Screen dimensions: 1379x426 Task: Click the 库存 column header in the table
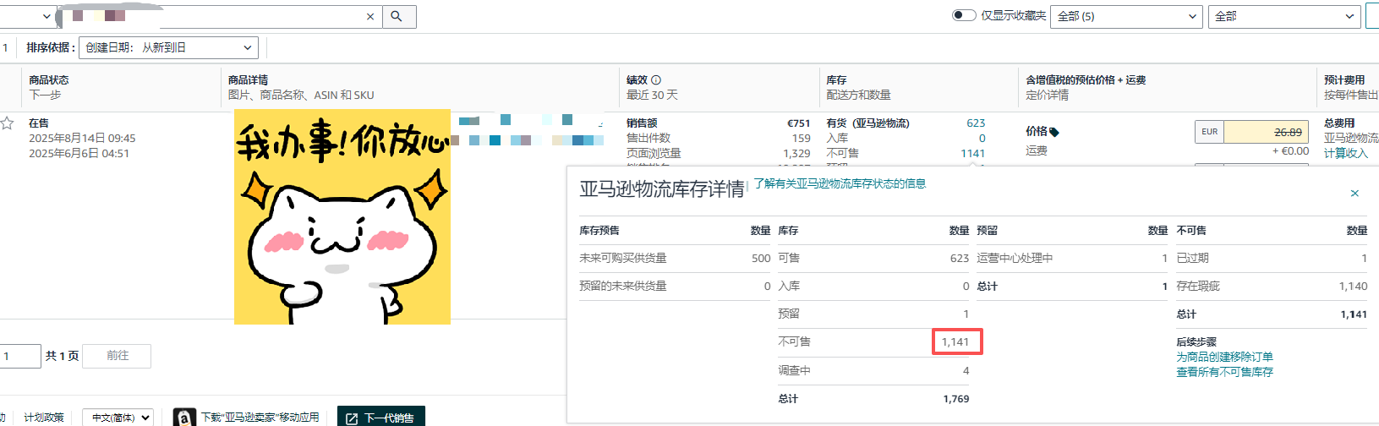(836, 80)
